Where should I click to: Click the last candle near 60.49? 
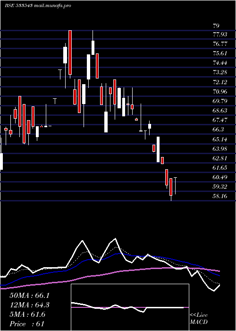click(175, 186)
